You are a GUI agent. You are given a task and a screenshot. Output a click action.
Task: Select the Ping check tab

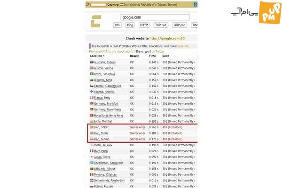point(130,25)
